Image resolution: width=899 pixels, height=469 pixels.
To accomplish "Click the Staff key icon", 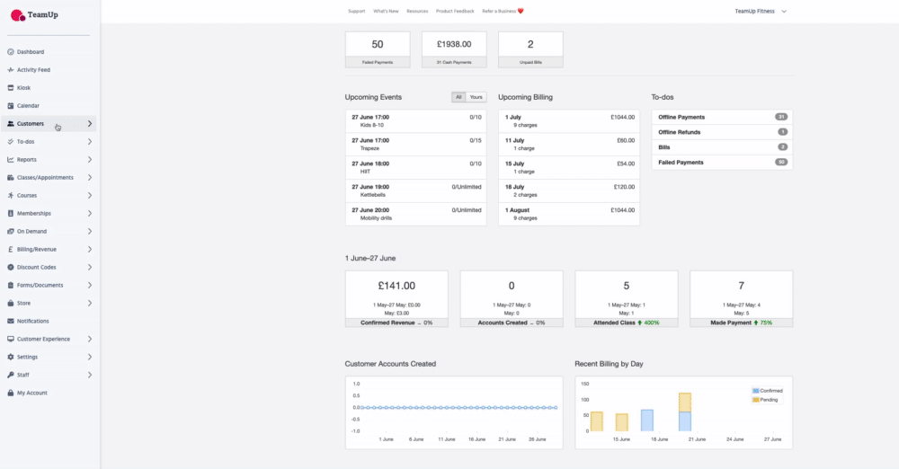I will (10, 375).
